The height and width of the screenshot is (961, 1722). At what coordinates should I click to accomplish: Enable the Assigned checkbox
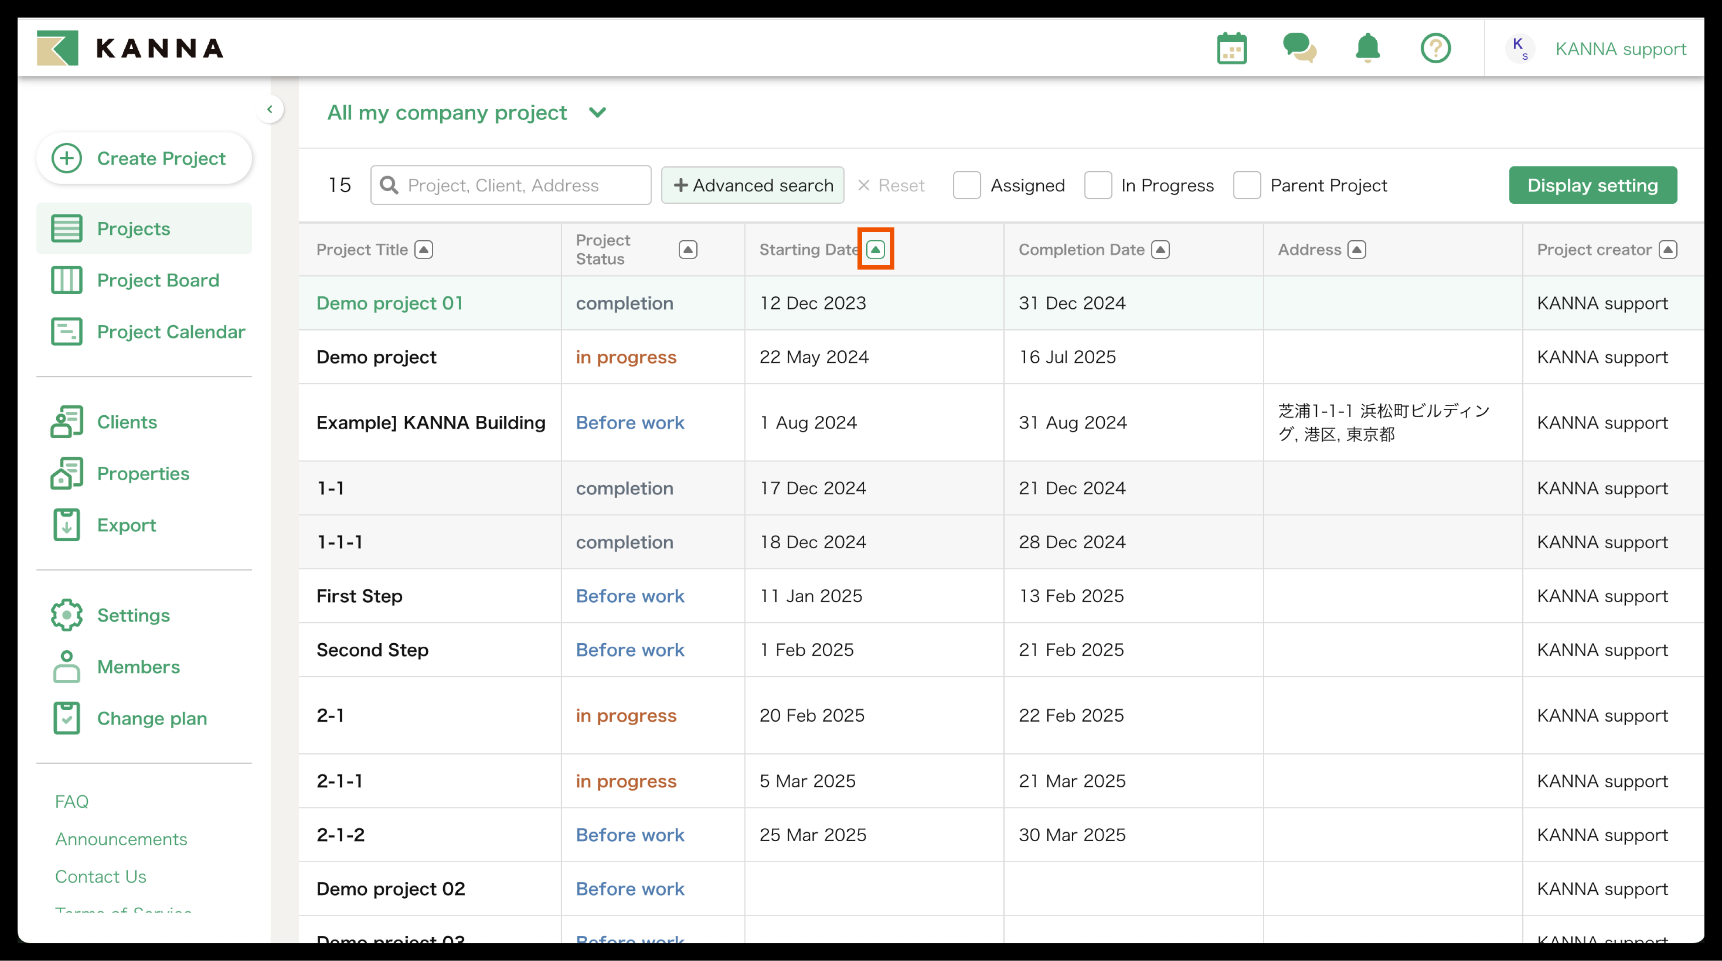pyautogui.click(x=966, y=185)
